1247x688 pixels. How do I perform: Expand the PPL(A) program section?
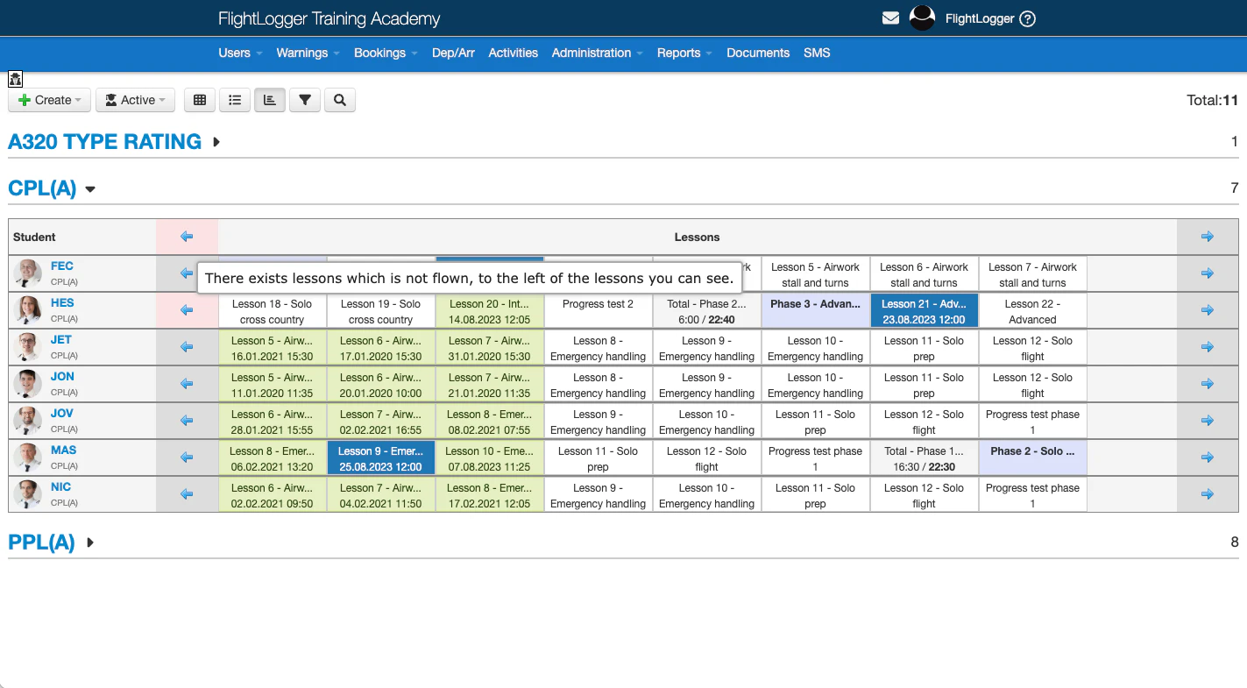(89, 543)
